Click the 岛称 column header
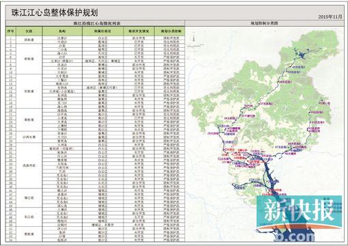348x246 pixels. [62, 31]
